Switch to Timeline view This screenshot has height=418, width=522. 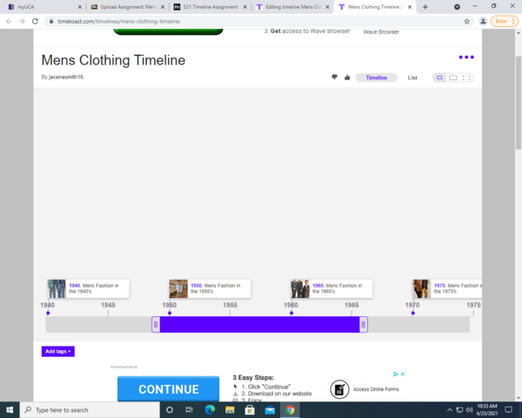pyautogui.click(x=376, y=78)
